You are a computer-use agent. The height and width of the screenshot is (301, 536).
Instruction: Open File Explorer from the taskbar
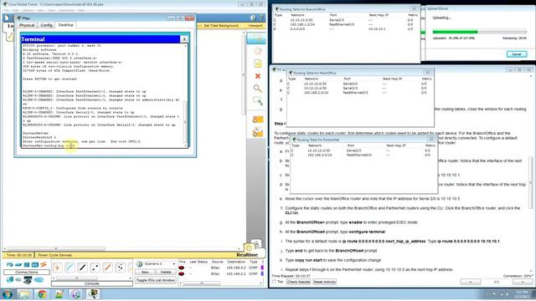click(x=24, y=294)
